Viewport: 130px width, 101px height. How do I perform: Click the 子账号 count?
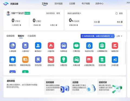16,21
